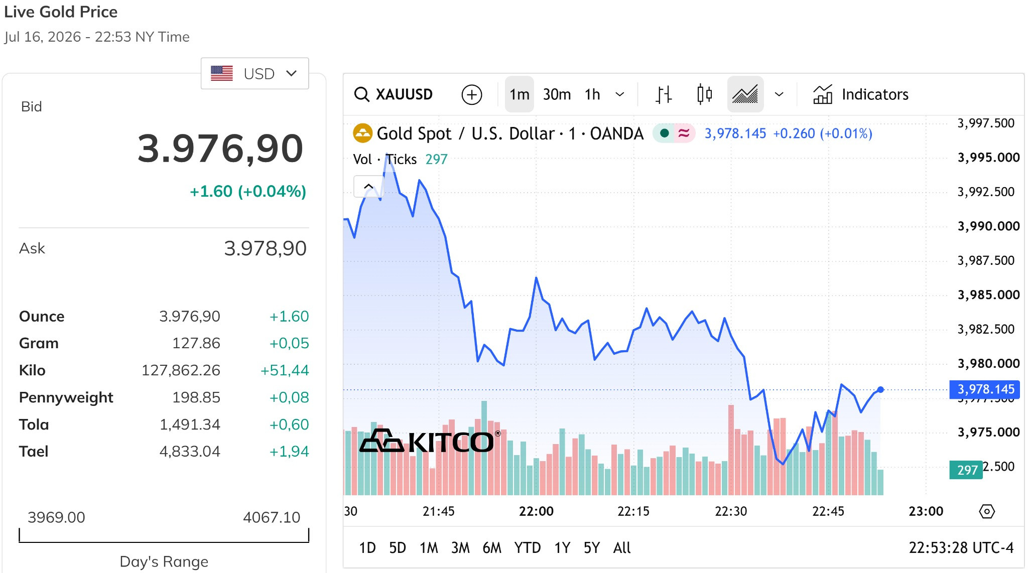The height and width of the screenshot is (573, 1028).
Task: Select the area chart style icon
Action: (x=745, y=94)
